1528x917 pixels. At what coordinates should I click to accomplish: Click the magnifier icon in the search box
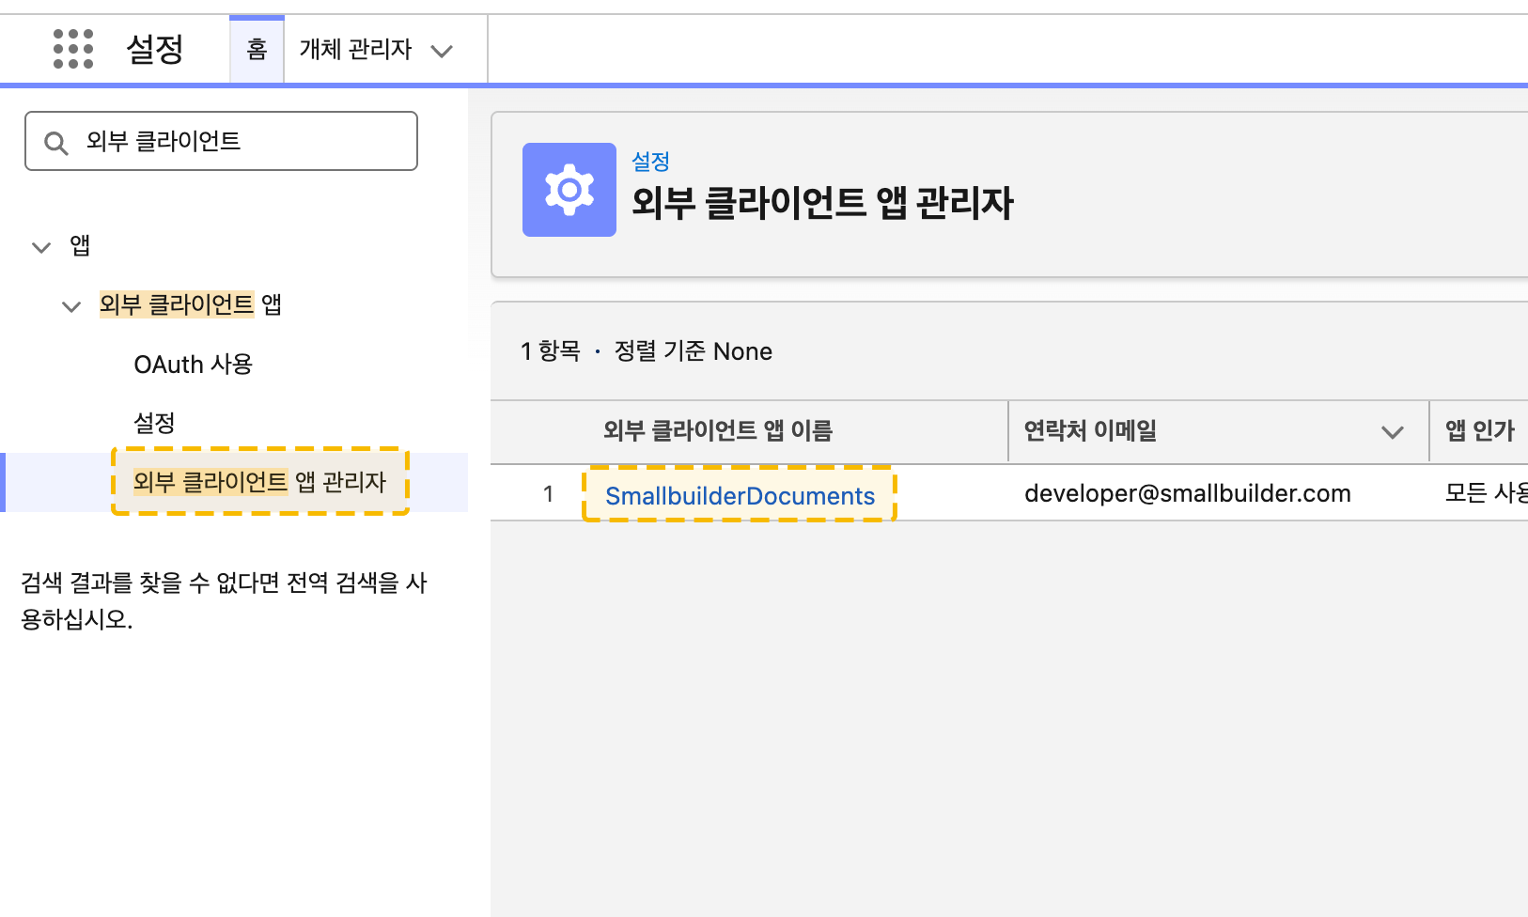(x=56, y=143)
